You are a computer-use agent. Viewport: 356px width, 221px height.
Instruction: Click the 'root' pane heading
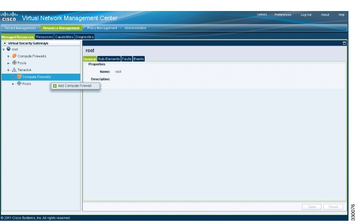tap(90, 51)
